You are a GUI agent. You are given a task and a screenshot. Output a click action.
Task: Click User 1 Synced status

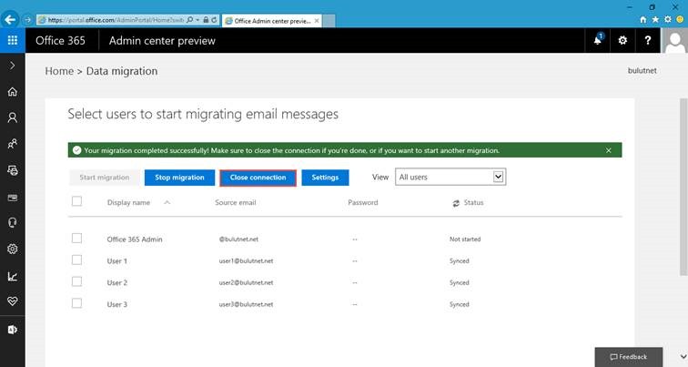click(x=460, y=260)
